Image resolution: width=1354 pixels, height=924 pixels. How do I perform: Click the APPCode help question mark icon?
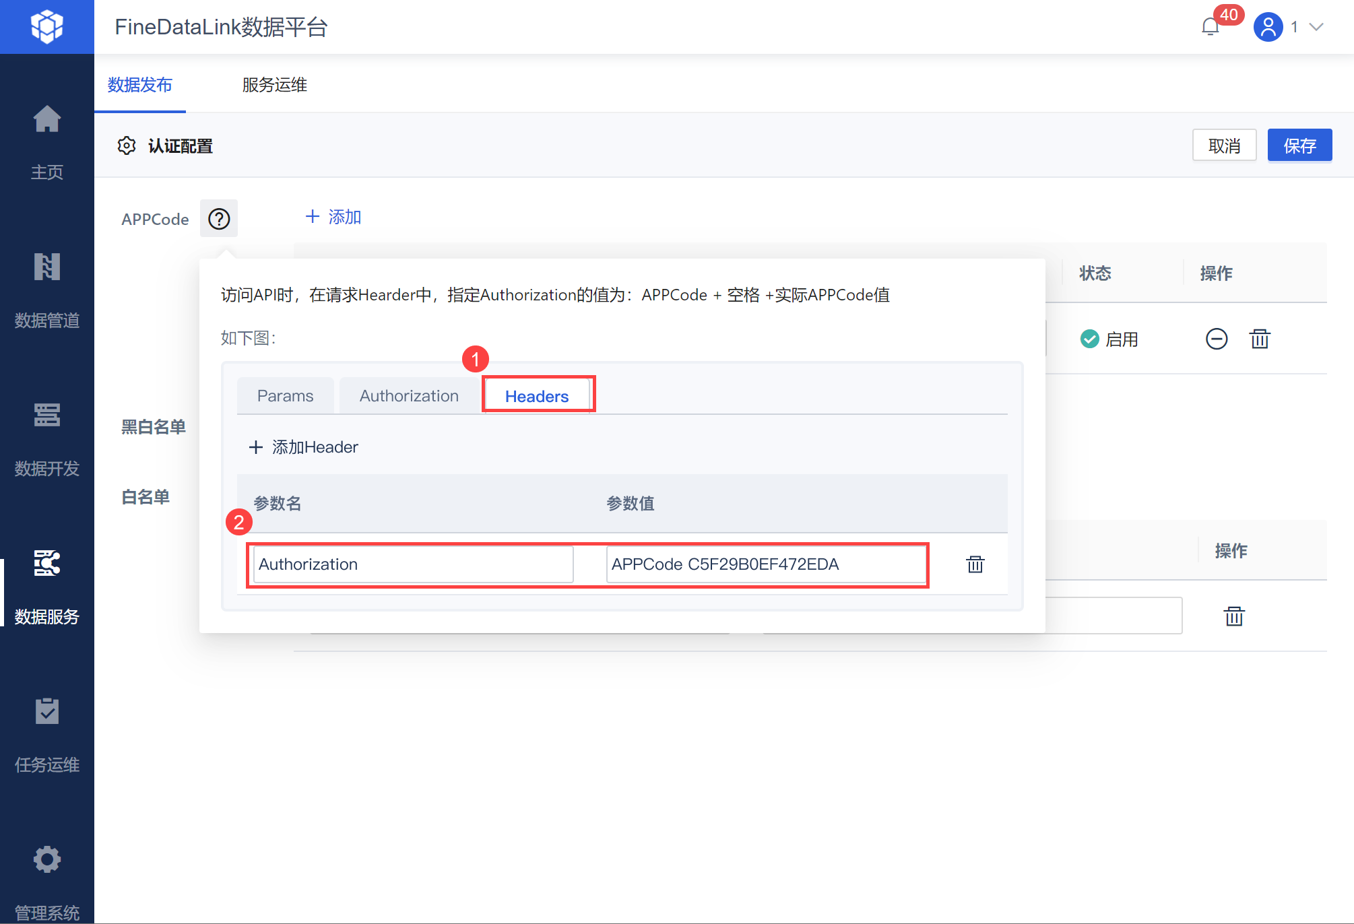tap(219, 219)
